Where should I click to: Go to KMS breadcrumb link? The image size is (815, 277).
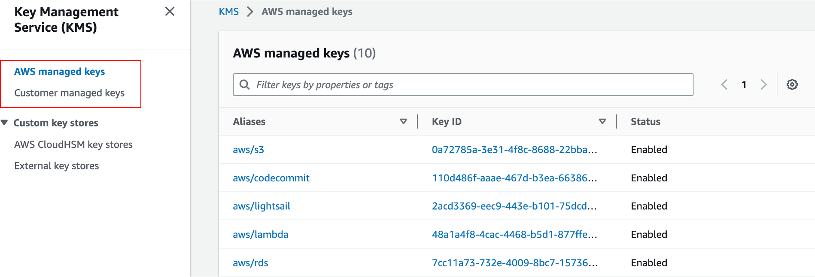tap(228, 12)
